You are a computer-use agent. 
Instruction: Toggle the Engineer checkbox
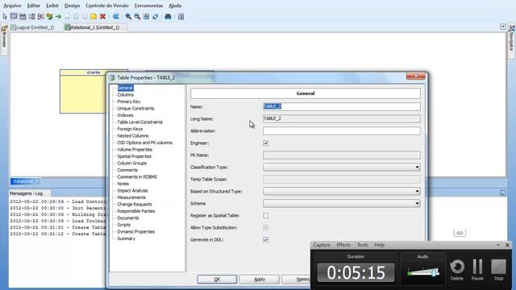pos(265,143)
